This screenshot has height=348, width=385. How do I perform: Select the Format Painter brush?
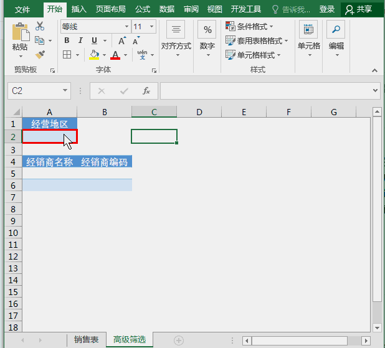coord(40,55)
